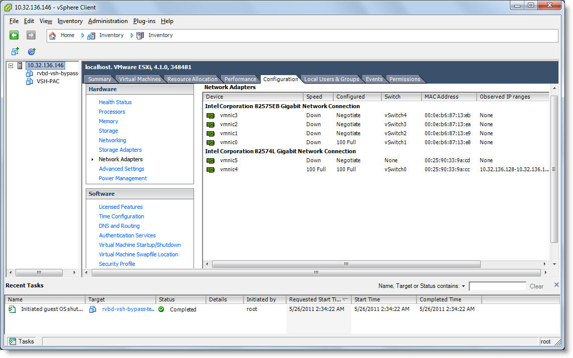573x358 pixels.
Task: Click the vmnic3 network adapter icon
Action: point(211,116)
